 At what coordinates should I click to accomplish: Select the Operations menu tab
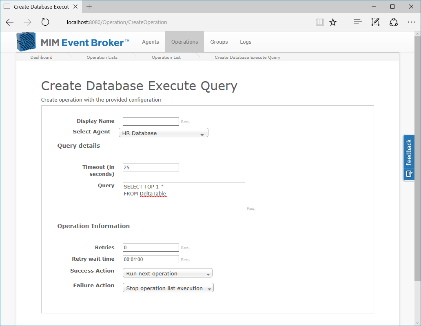[x=184, y=42]
